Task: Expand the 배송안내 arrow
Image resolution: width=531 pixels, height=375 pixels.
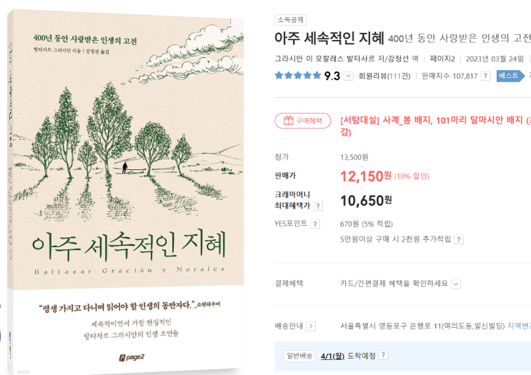Action: 311,326
